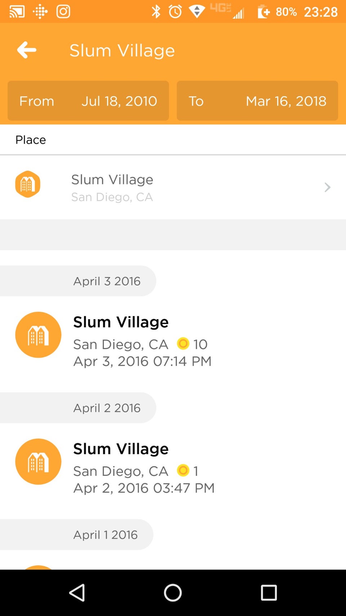Open the Slum Village place building icon
The height and width of the screenshot is (616, 346).
click(28, 184)
